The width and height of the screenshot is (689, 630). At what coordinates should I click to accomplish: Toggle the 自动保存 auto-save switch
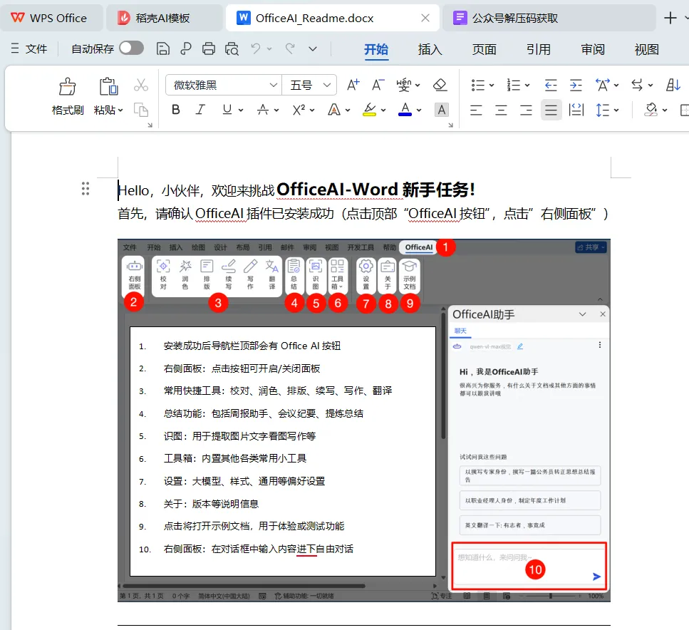click(x=131, y=48)
